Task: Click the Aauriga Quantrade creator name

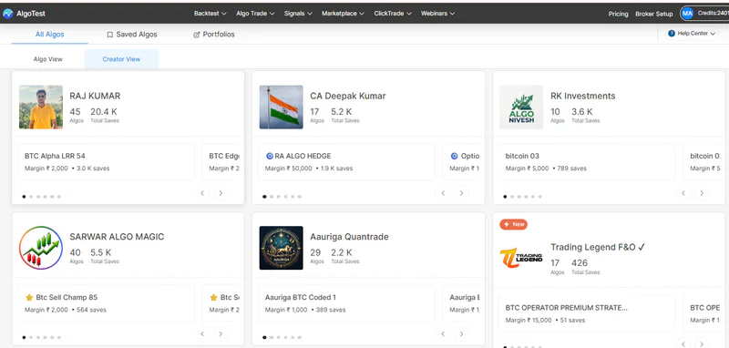Action: click(x=349, y=237)
